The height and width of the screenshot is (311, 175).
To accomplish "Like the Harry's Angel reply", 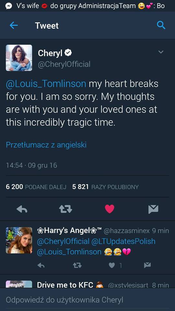I will point(112,265).
